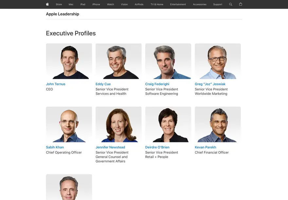Open the Entertainment menu
This screenshot has width=288, height=200.
(178, 4)
